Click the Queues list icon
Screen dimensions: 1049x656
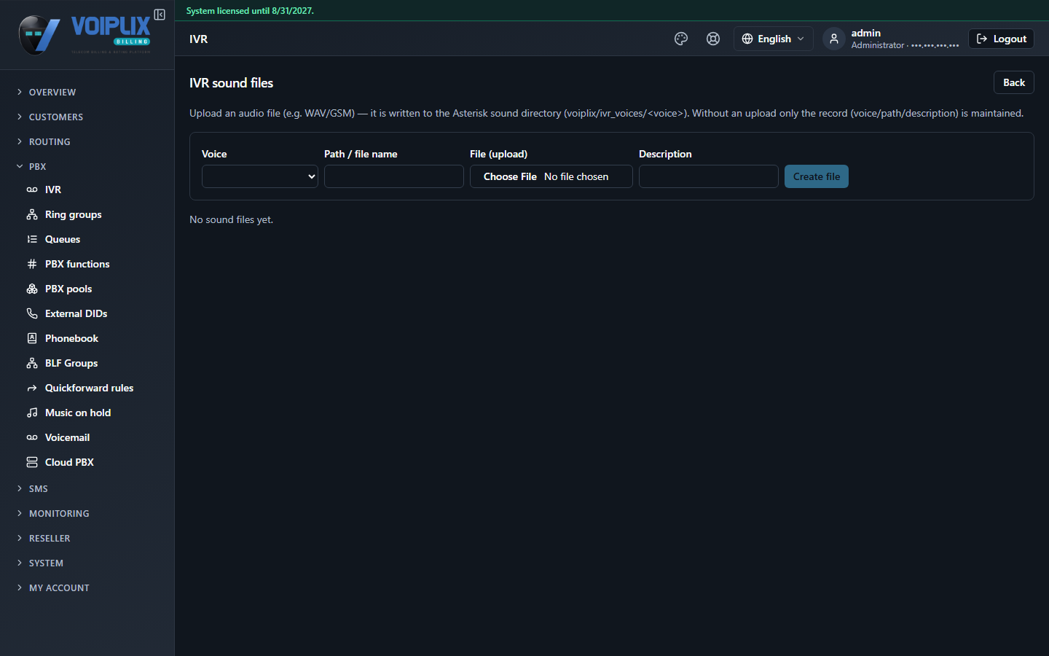point(32,239)
